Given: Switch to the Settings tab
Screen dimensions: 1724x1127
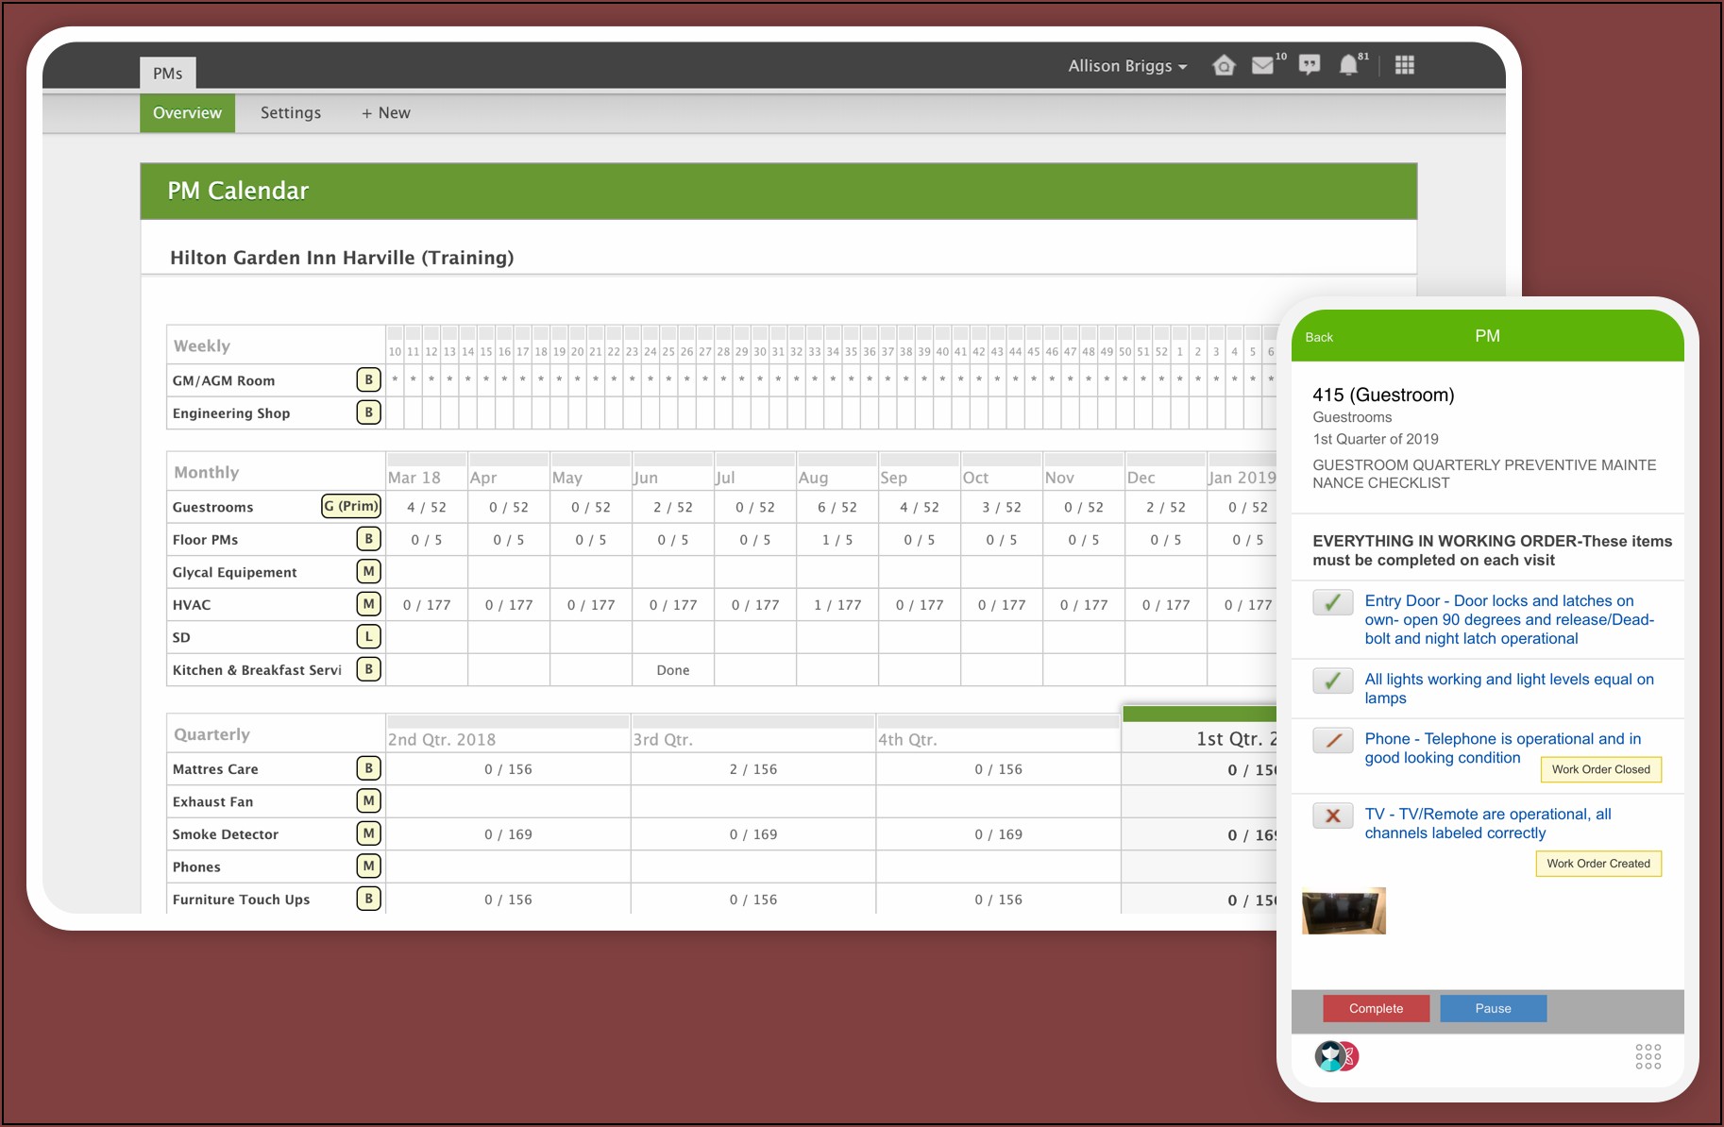Looking at the screenshot, I should 291,113.
